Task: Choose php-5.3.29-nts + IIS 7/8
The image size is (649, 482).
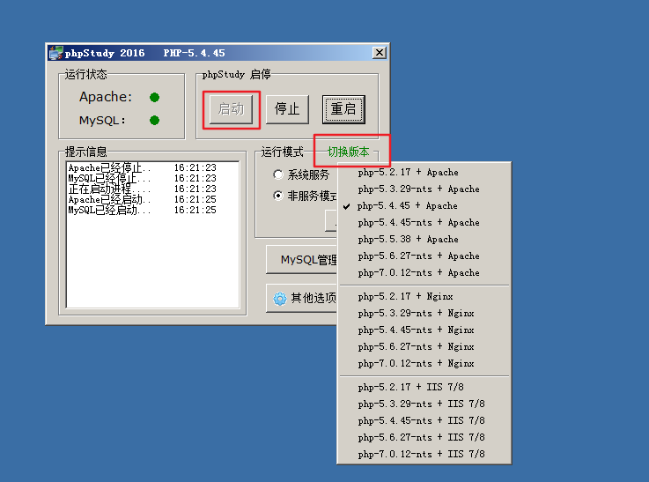Action: point(424,404)
